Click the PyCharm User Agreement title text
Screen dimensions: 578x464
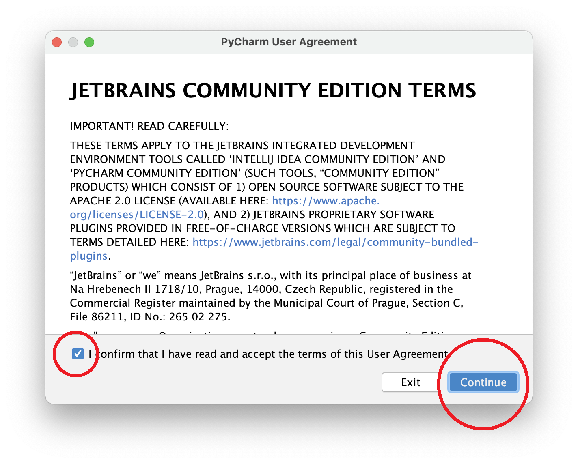pyautogui.click(x=289, y=42)
